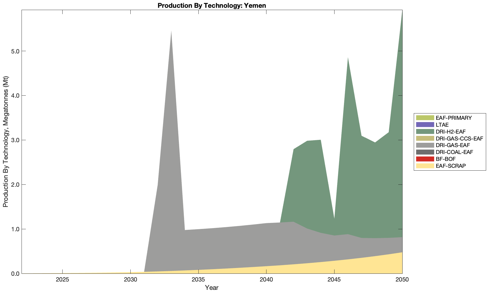Click the yellow EAF-SCRAP legend swatch
Image resolution: width=489 pixels, height=293 pixels.
(425, 166)
